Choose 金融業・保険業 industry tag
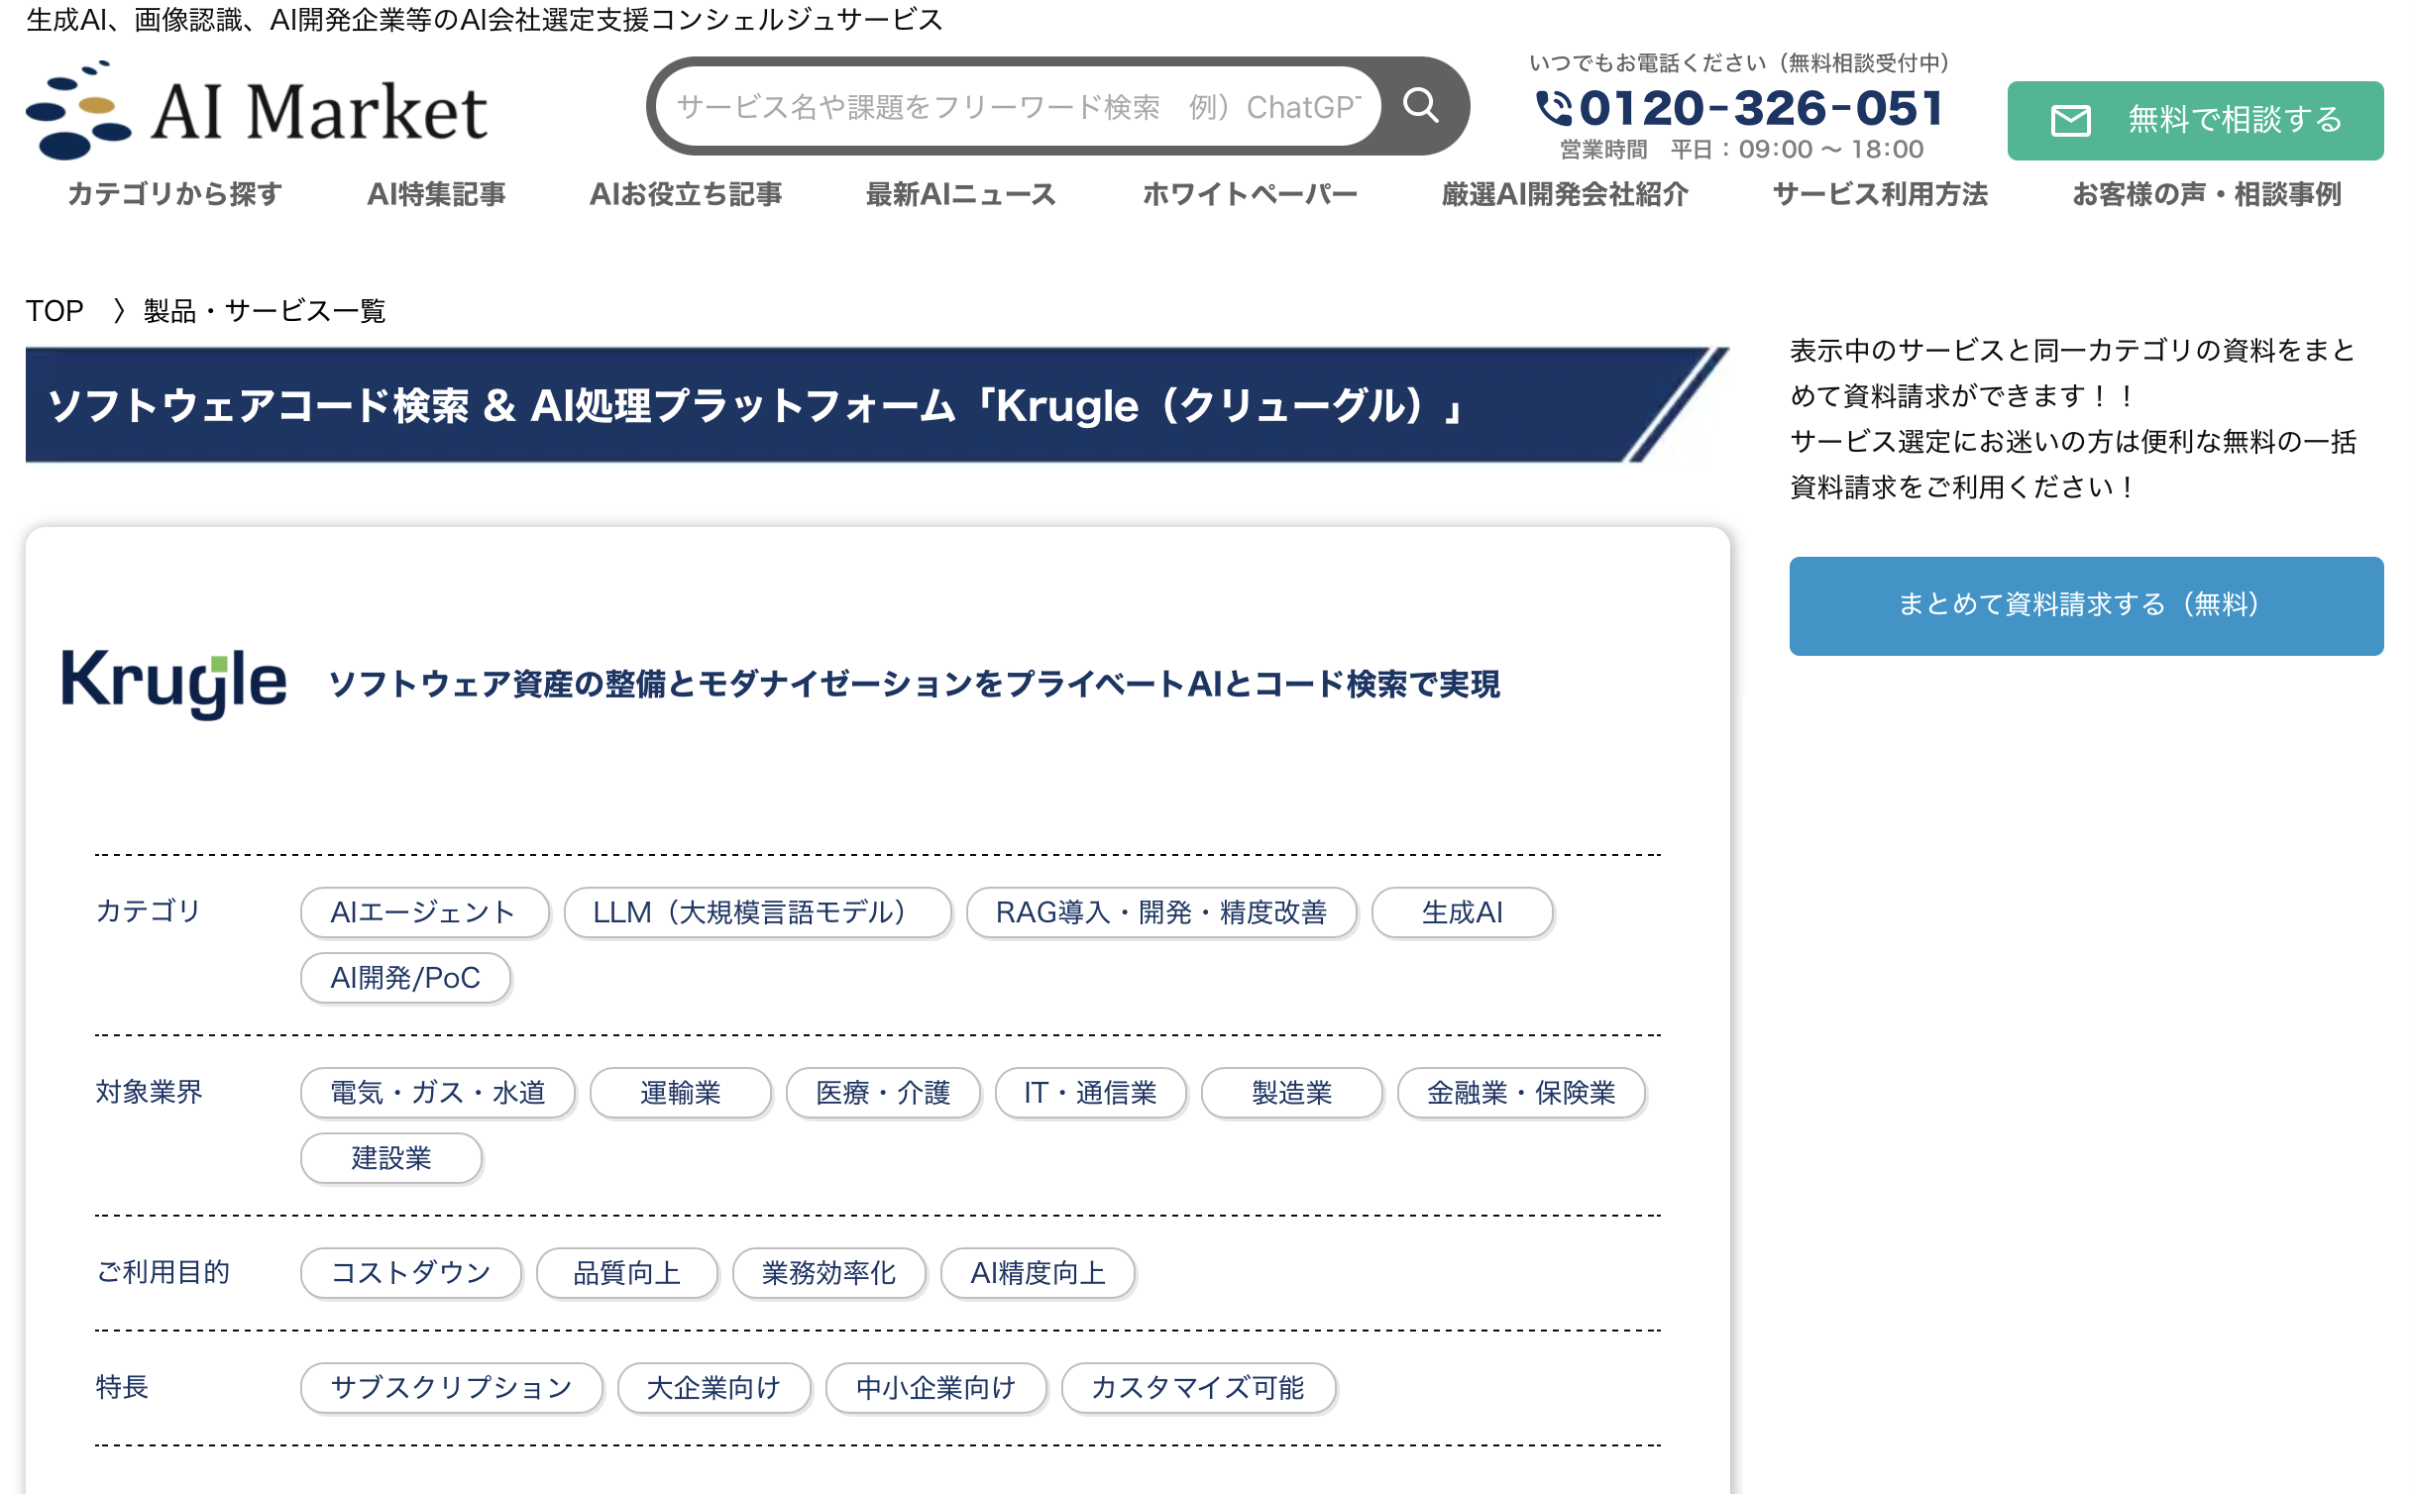 [1521, 1093]
